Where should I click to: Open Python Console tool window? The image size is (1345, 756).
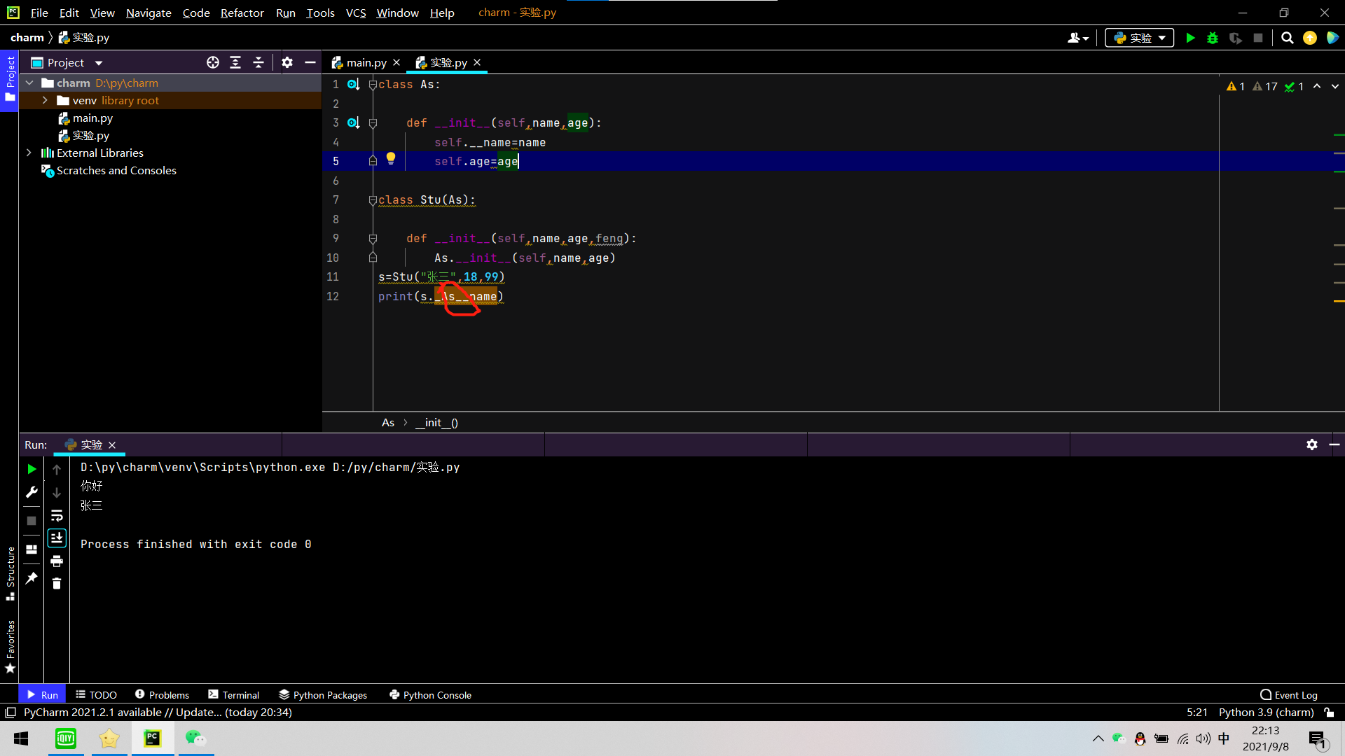click(x=430, y=694)
